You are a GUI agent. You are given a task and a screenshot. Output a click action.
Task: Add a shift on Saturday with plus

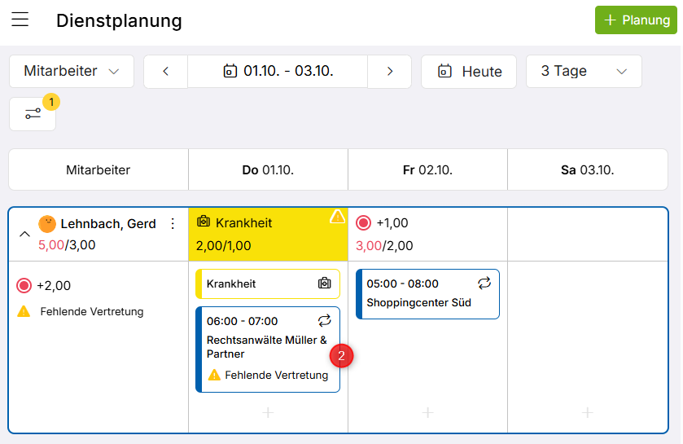587,412
